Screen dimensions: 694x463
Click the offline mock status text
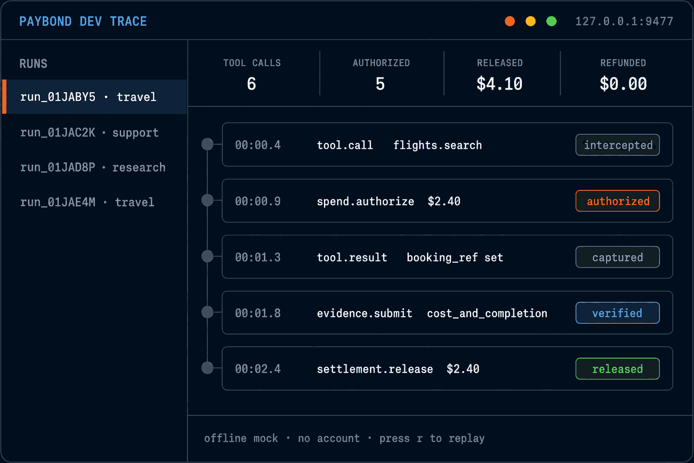tap(241, 438)
